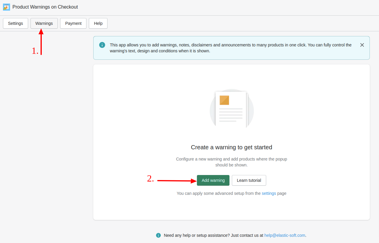The width and height of the screenshot is (379, 243).
Task: Follow the settings link
Action: click(269, 193)
